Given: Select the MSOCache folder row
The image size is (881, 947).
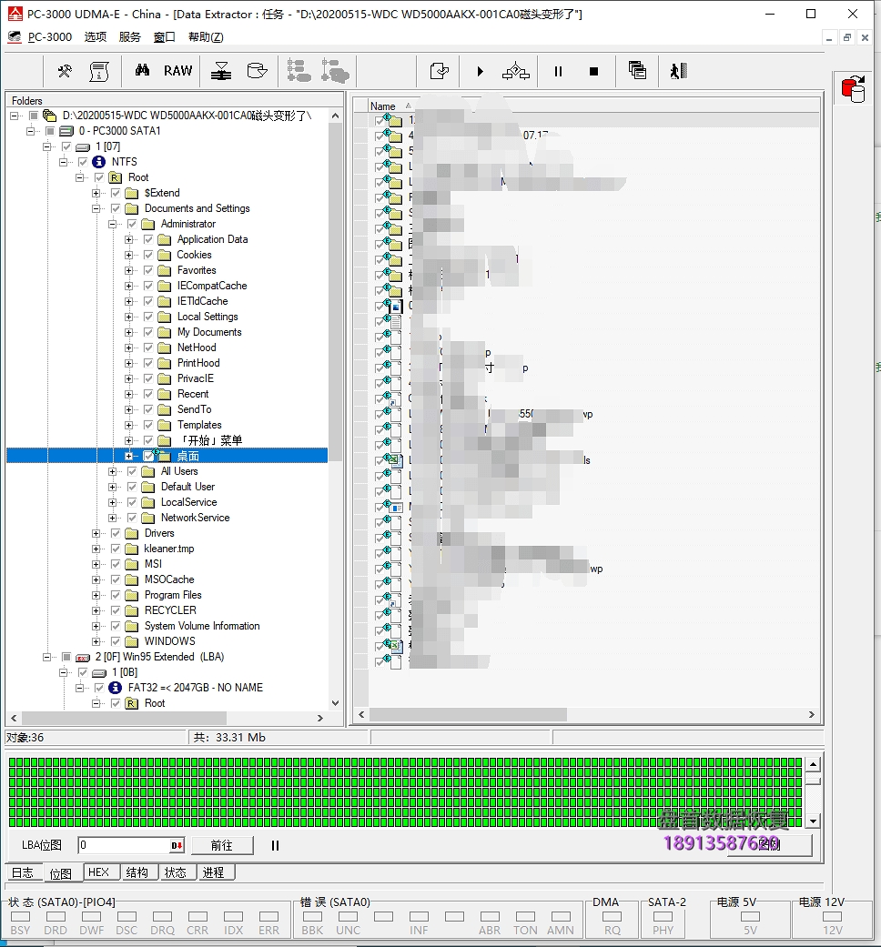Looking at the screenshot, I should tap(168, 579).
